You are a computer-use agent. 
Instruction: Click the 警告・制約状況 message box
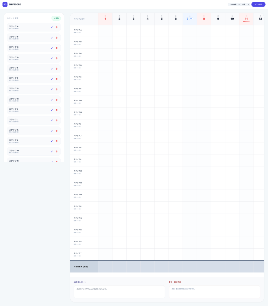(214, 292)
